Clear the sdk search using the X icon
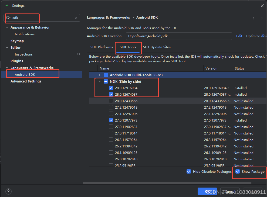 [76, 18]
